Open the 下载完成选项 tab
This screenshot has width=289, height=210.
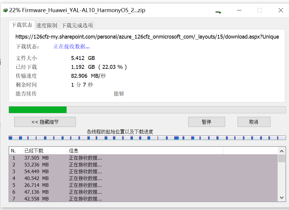pos(77,26)
